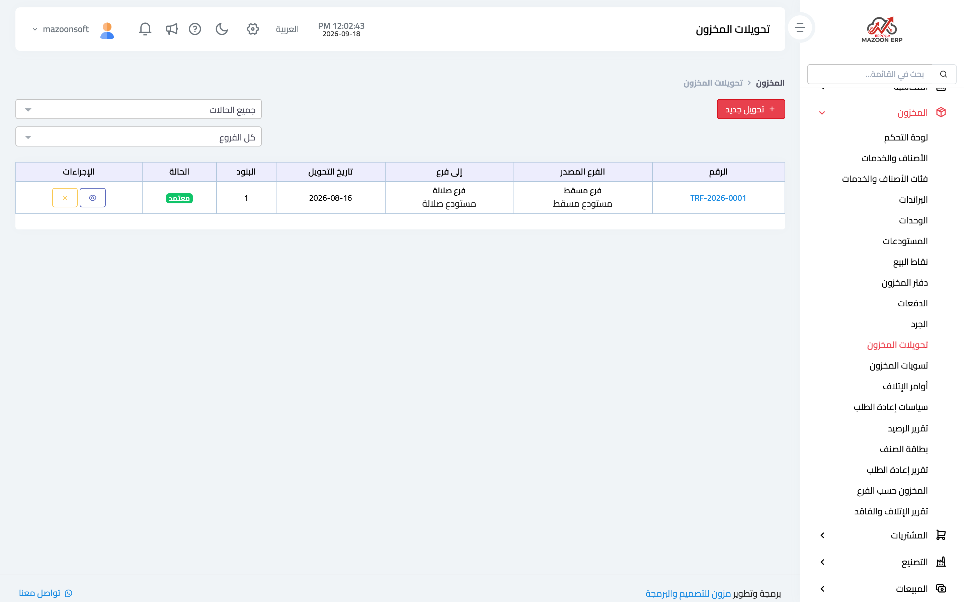Open مزون للتصميم والبرمجة footer link
Viewport: 964px width, 602px height.
(x=688, y=593)
